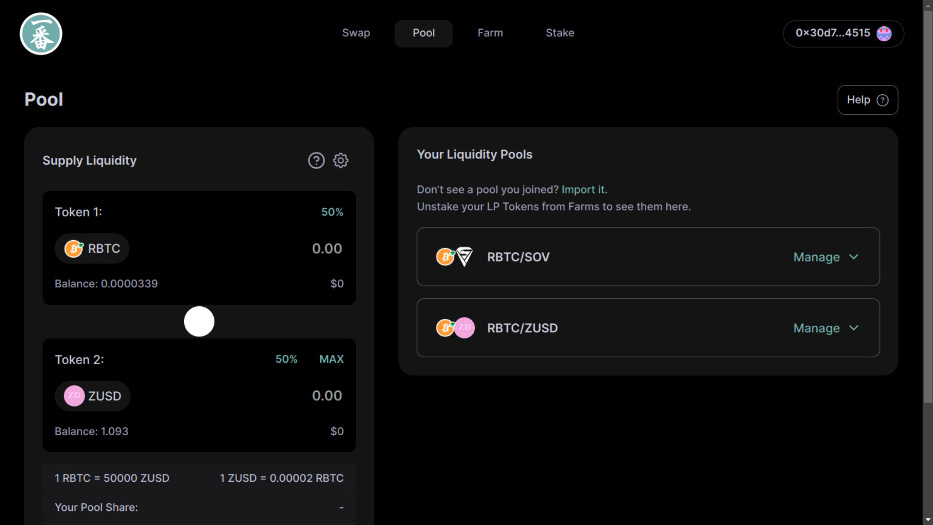The height and width of the screenshot is (525, 933).
Task: Open liquidity settings gear icon
Action: [341, 160]
